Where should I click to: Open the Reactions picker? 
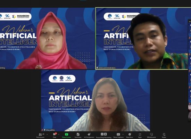130,136
